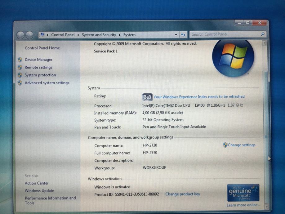Screen dimensions: 285x214
Task: Maximize the System window
Action: 248,23
